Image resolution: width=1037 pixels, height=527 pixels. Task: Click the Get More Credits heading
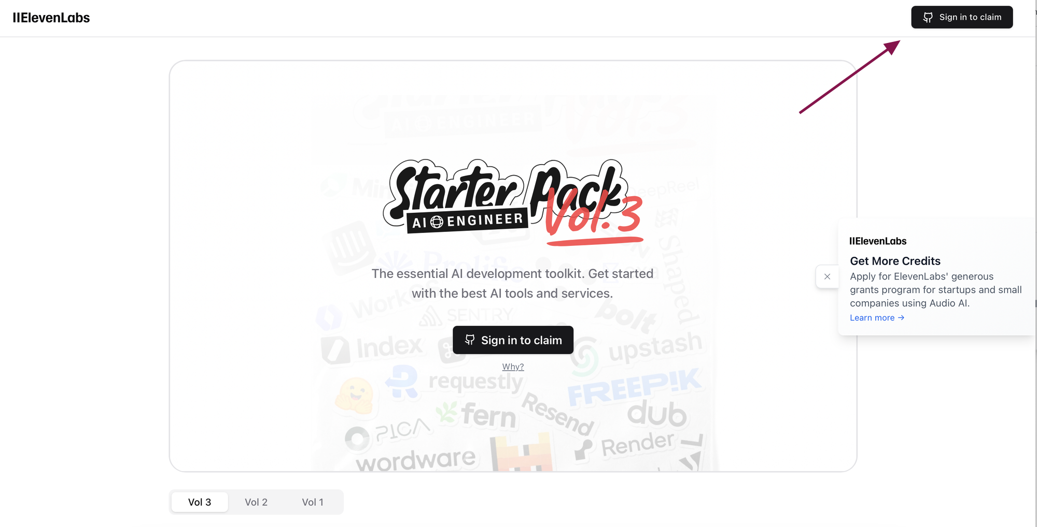[895, 261]
